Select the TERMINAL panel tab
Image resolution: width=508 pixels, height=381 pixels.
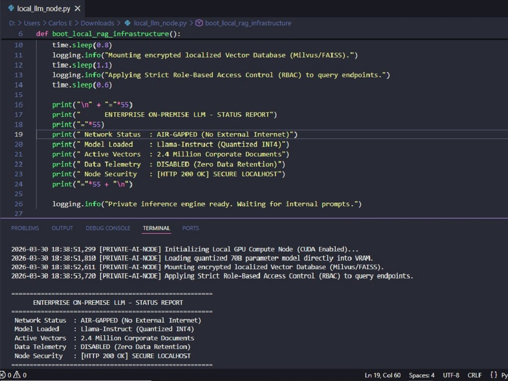[156, 228]
